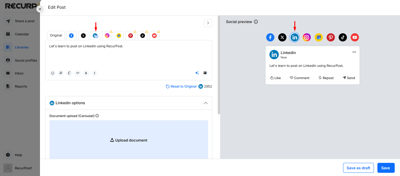Apply bold formatting with the B icon

[86, 73]
